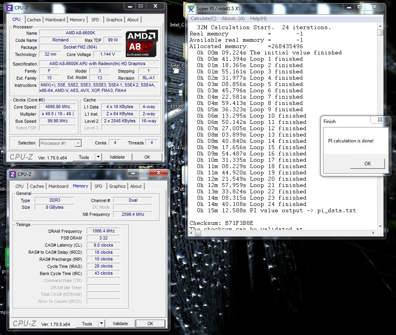The height and width of the screenshot is (335, 396).
Task: Open About...(A) menu in Super PI
Action: click(x=233, y=19)
